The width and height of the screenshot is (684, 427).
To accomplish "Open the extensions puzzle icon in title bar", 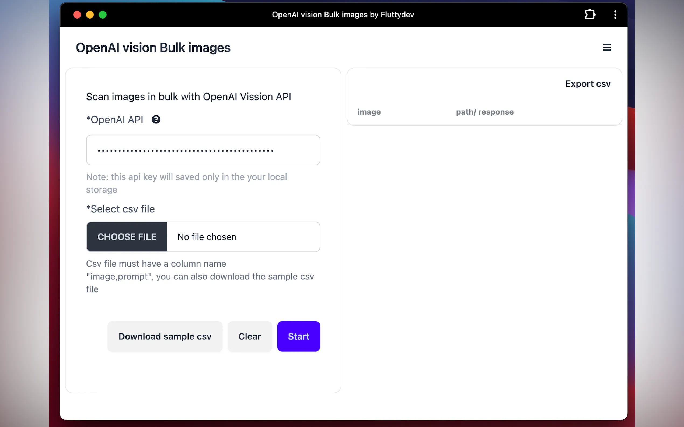I will point(590,15).
